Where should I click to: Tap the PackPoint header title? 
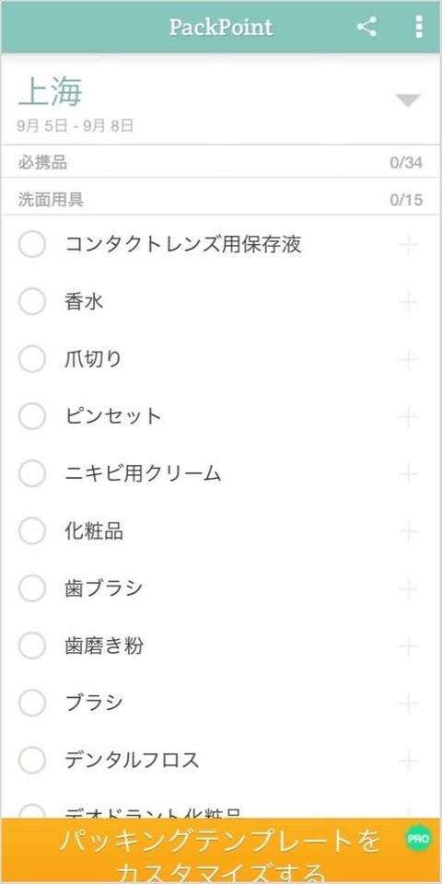click(x=221, y=27)
